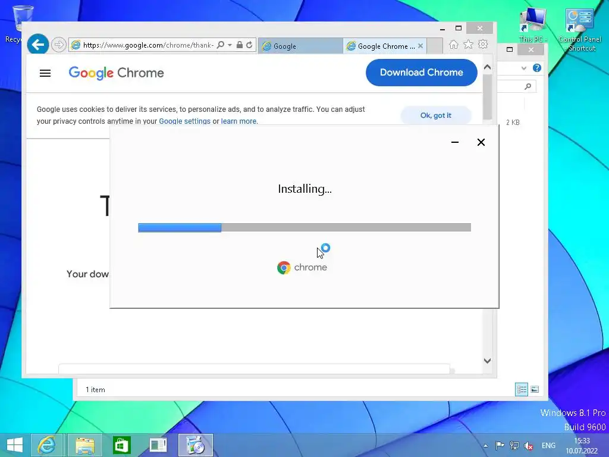The width and height of the screenshot is (609, 457).
Task: Click the page scrollbar down arrow
Action: (x=488, y=361)
